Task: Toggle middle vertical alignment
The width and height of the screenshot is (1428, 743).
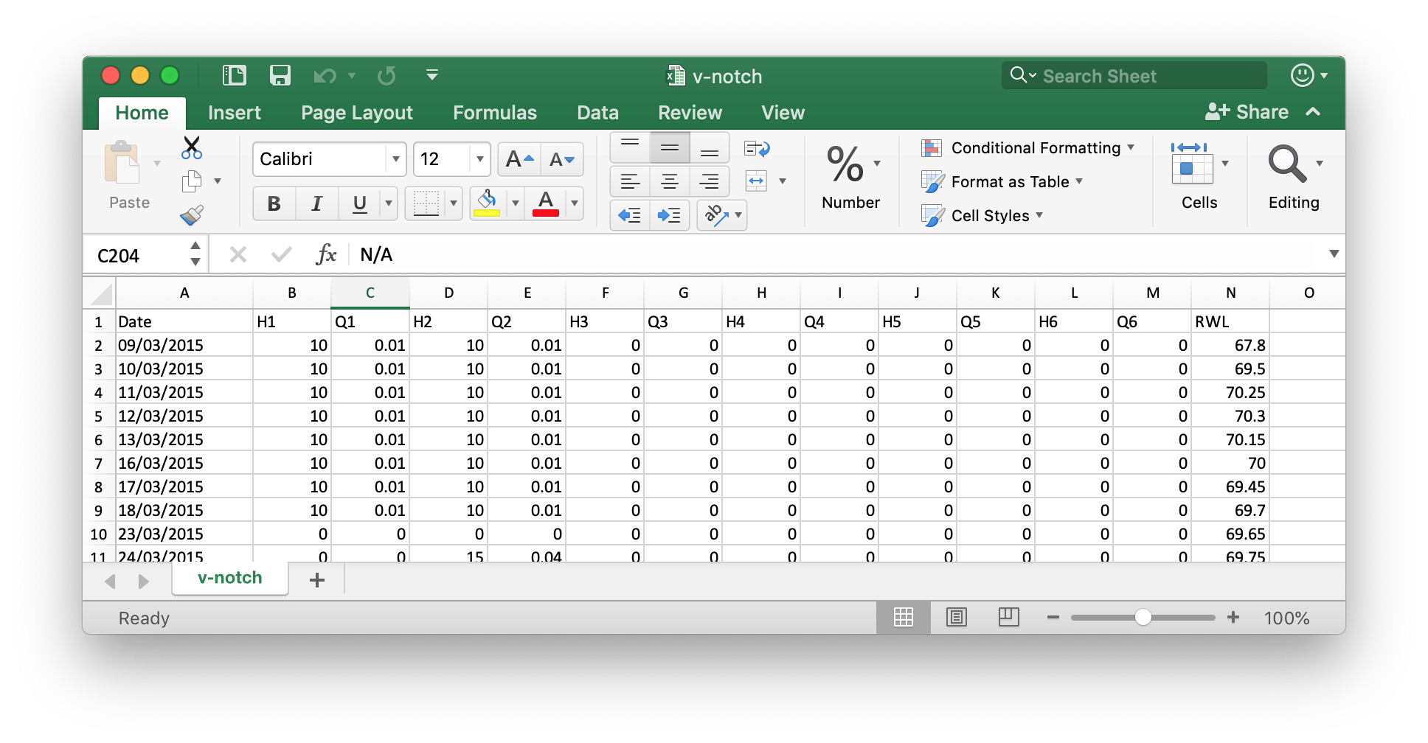Action: click(670, 147)
